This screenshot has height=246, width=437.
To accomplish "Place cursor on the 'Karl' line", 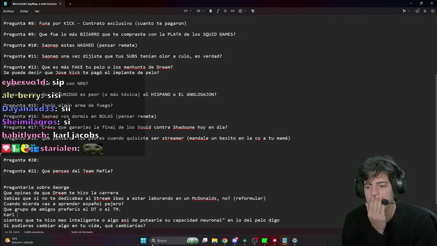I will click(x=9, y=215).
